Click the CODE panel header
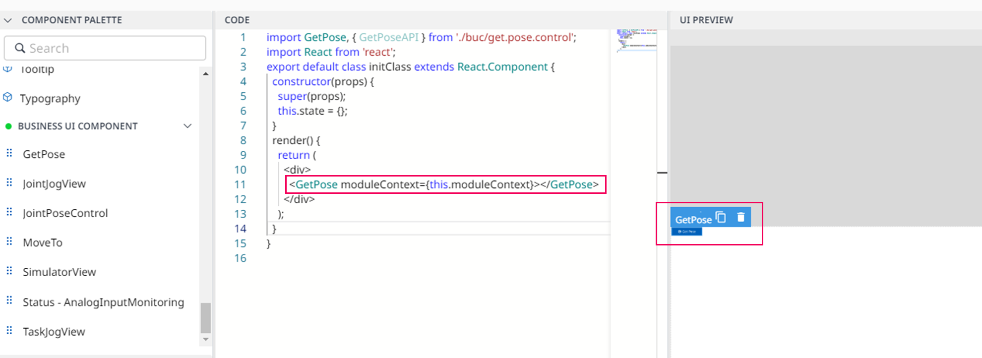Image resolution: width=982 pixels, height=358 pixels. point(237,20)
